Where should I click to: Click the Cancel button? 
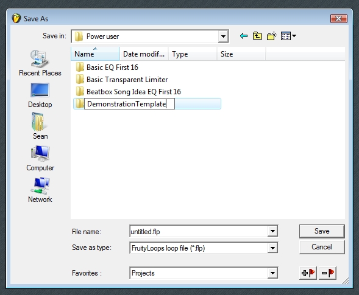(322, 247)
